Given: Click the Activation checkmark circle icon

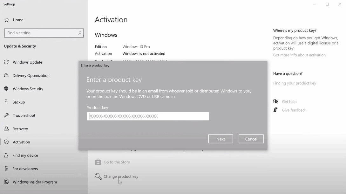Looking at the screenshot, I should [x=6, y=142].
